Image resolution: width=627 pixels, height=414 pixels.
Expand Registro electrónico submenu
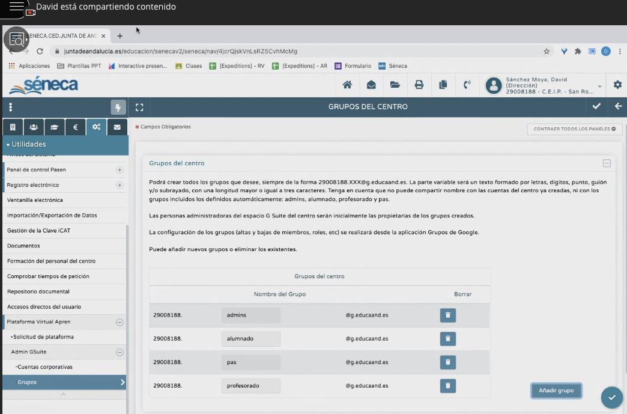[120, 185]
